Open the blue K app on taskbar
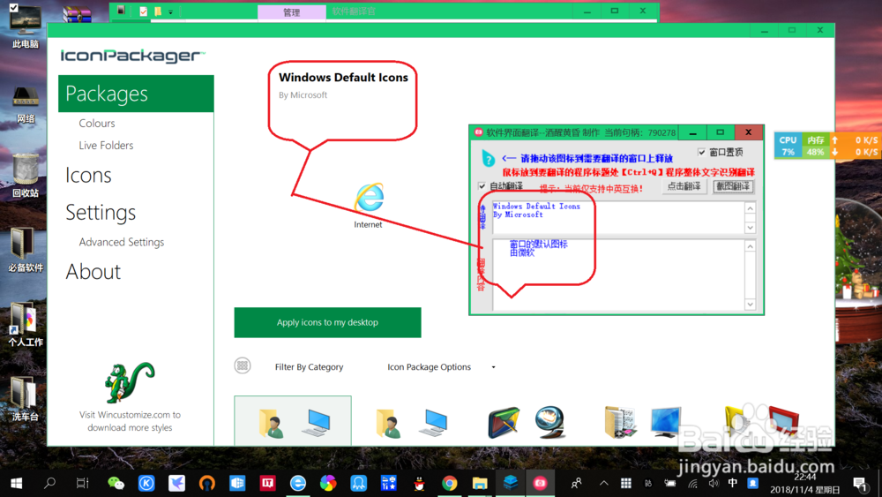The height and width of the screenshot is (497, 882). point(146,483)
